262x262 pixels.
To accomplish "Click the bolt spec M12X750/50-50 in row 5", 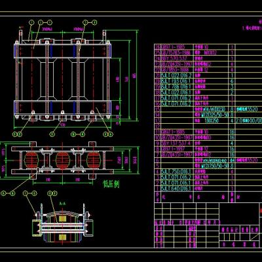I will point(215,166).
